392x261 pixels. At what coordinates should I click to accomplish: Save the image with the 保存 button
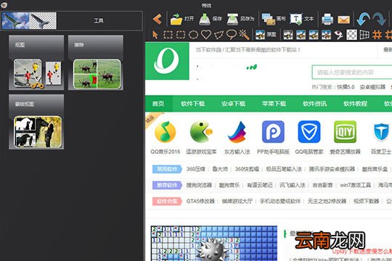(x=211, y=19)
